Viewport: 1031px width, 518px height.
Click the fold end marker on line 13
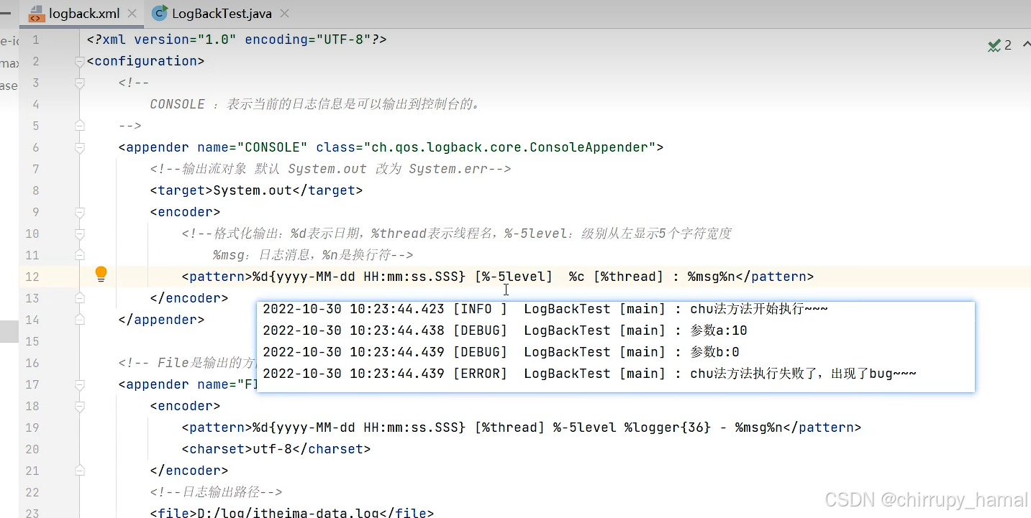tap(80, 298)
